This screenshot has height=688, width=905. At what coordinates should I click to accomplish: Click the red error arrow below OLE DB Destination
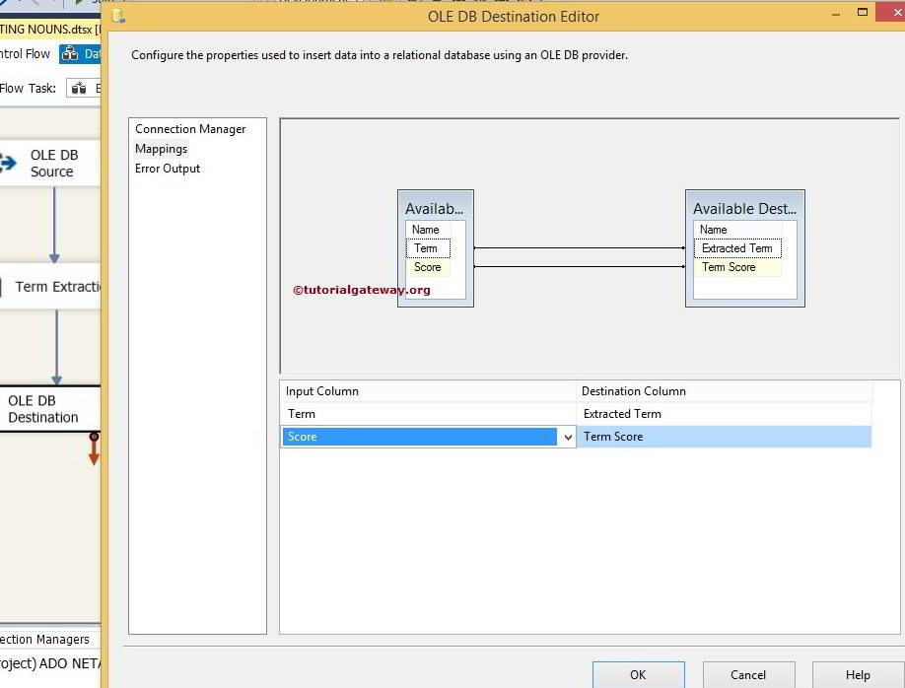[x=94, y=451]
